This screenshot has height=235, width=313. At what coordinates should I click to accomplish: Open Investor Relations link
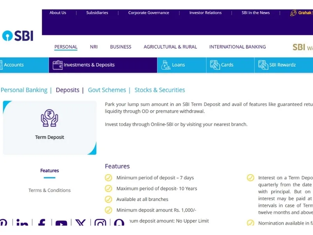click(x=205, y=13)
